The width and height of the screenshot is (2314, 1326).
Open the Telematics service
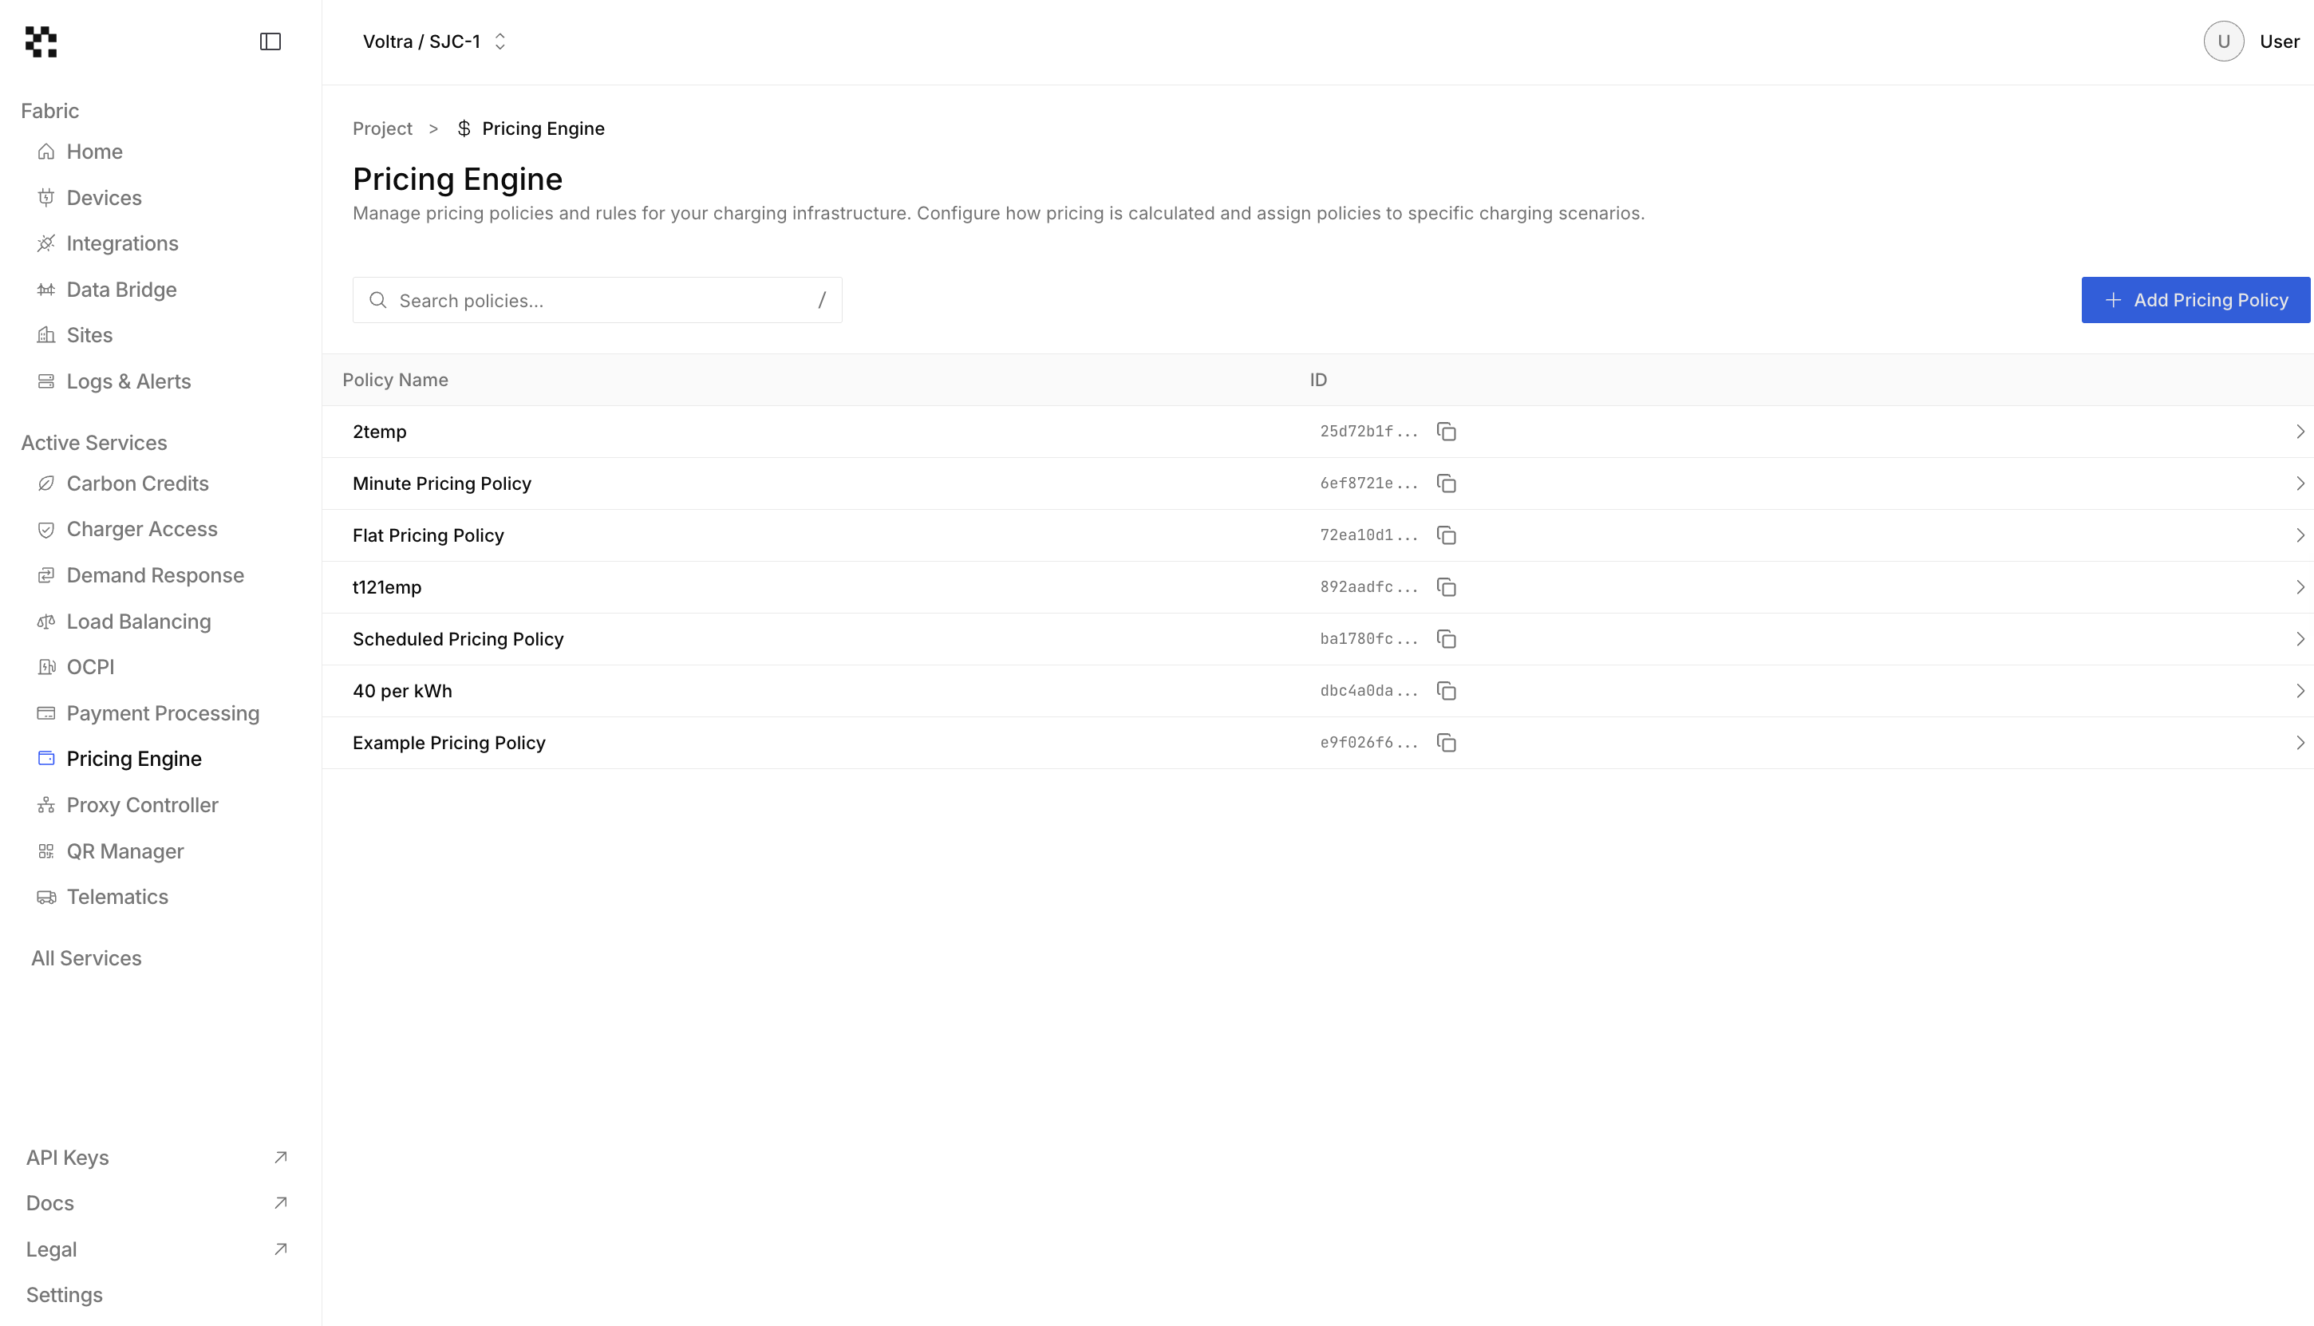click(x=102, y=897)
